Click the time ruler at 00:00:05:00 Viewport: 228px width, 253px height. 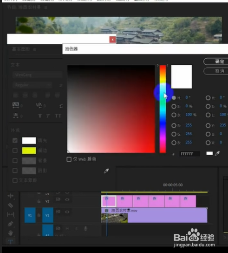pos(173,185)
